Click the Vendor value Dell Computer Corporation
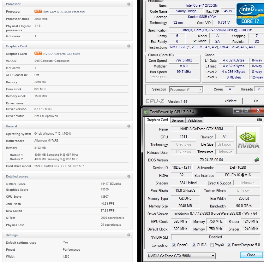The height and width of the screenshot is (262, 264). coord(52,61)
